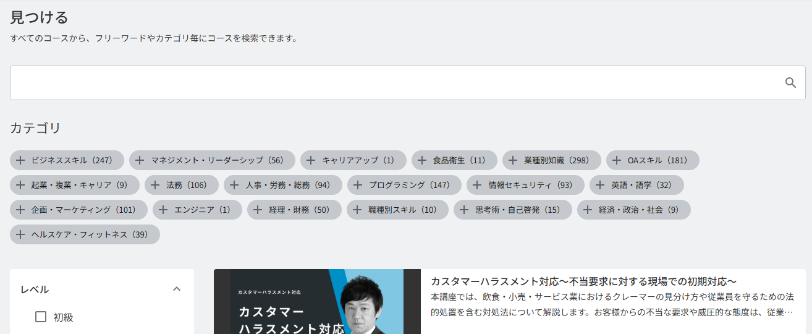Image resolution: width=812 pixels, height=334 pixels.
Task: Collapse the レベル filter section
Action: 177,289
